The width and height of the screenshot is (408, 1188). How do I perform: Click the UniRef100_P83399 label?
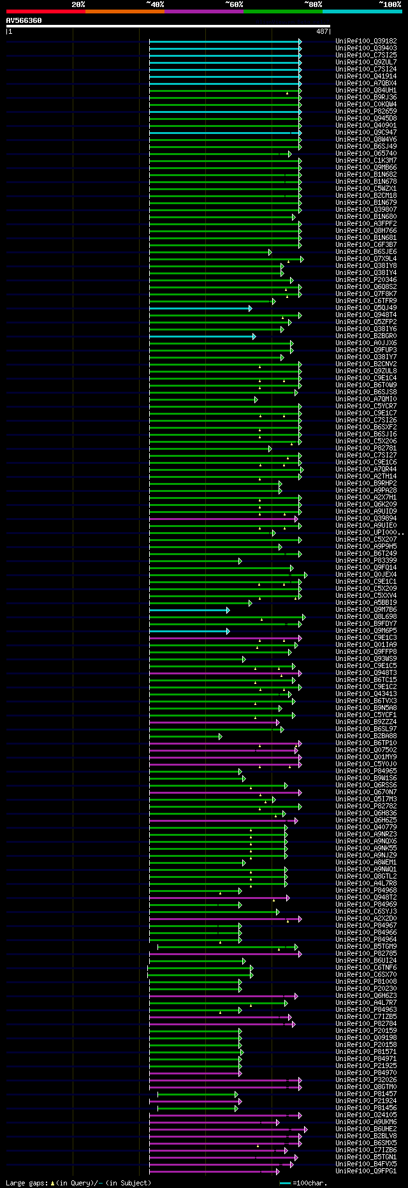tap(366, 560)
